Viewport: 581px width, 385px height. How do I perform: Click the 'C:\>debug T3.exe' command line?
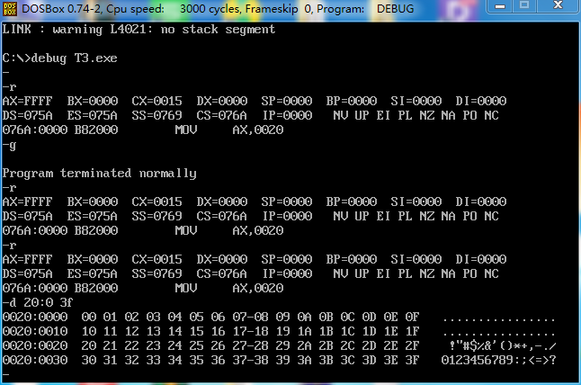click(59, 58)
